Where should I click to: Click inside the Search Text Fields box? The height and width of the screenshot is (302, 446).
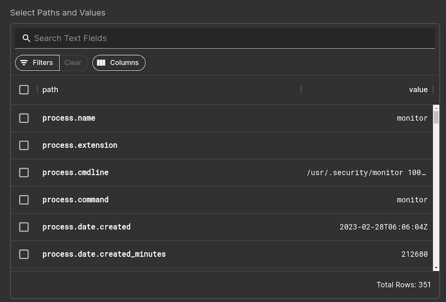coord(149,38)
